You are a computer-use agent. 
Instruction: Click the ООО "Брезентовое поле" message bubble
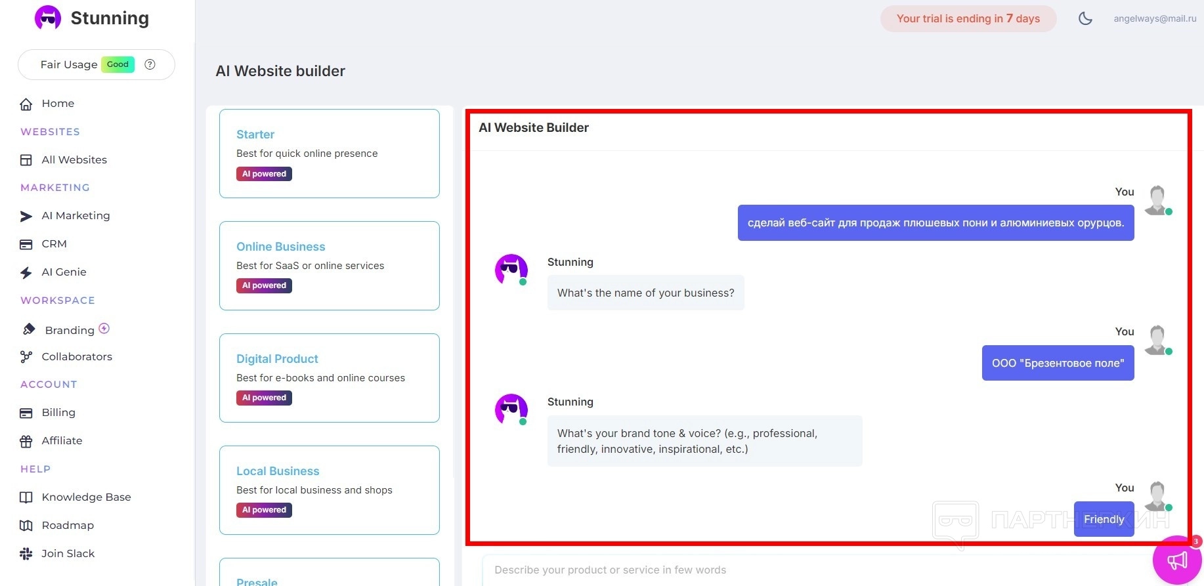click(x=1058, y=363)
